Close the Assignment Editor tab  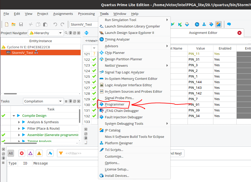(x=239, y=33)
